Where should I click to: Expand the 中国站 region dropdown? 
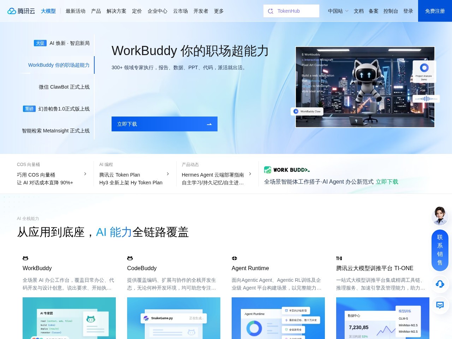coord(338,11)
